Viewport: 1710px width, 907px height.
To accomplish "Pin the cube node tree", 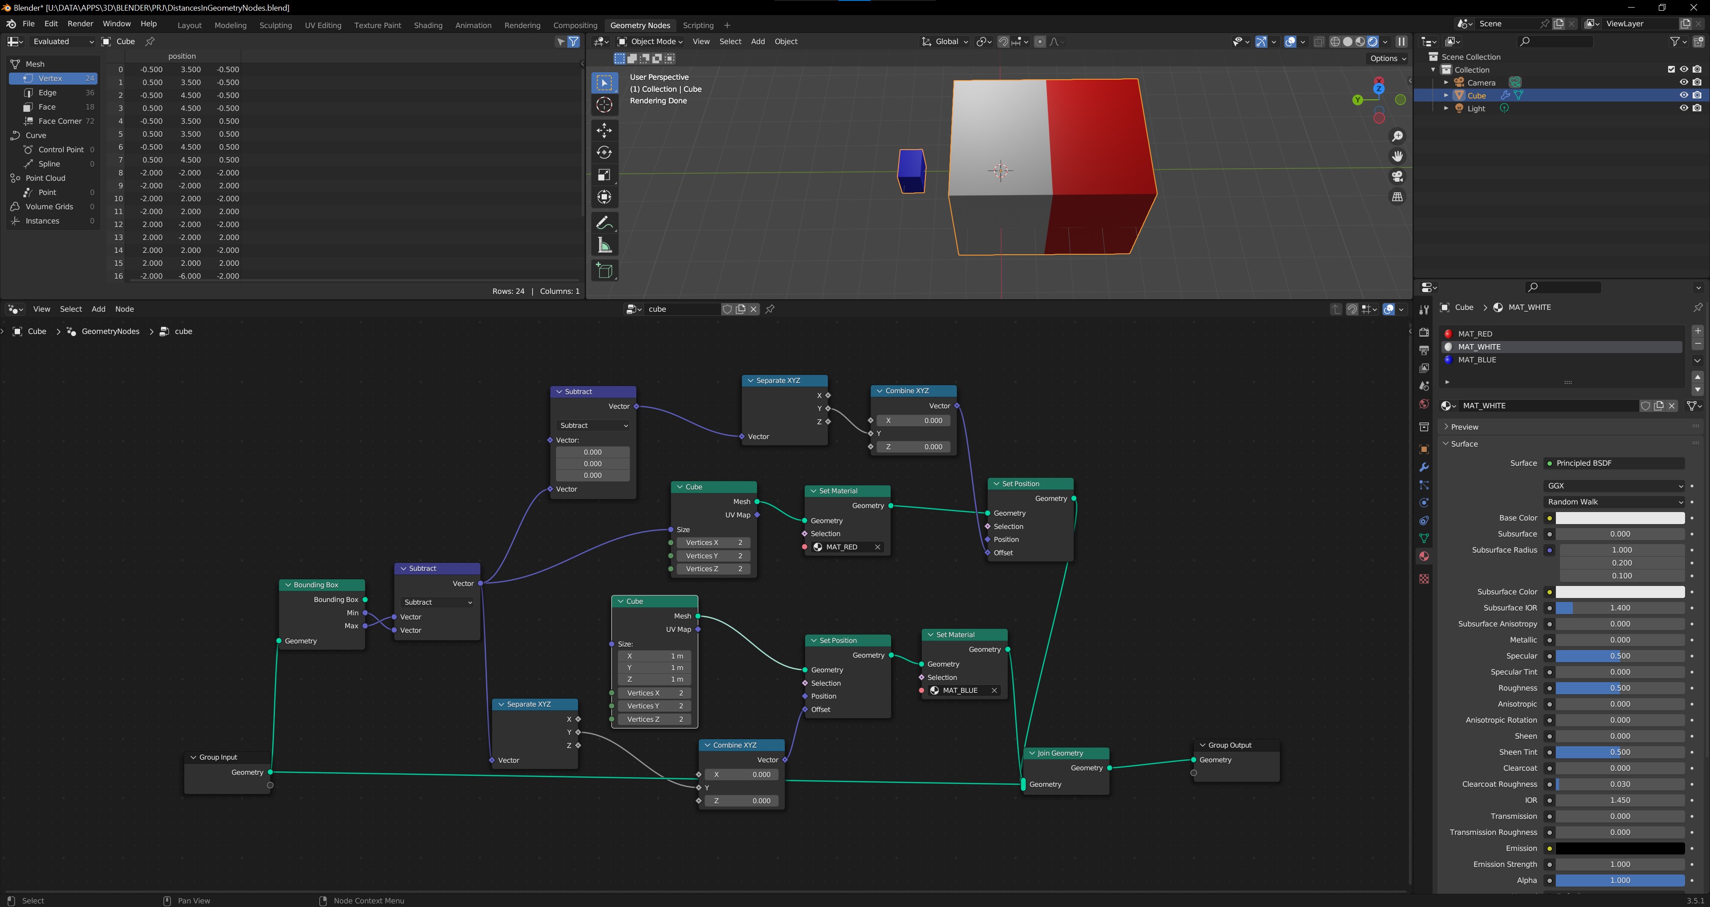I will (x=770, y=309).
